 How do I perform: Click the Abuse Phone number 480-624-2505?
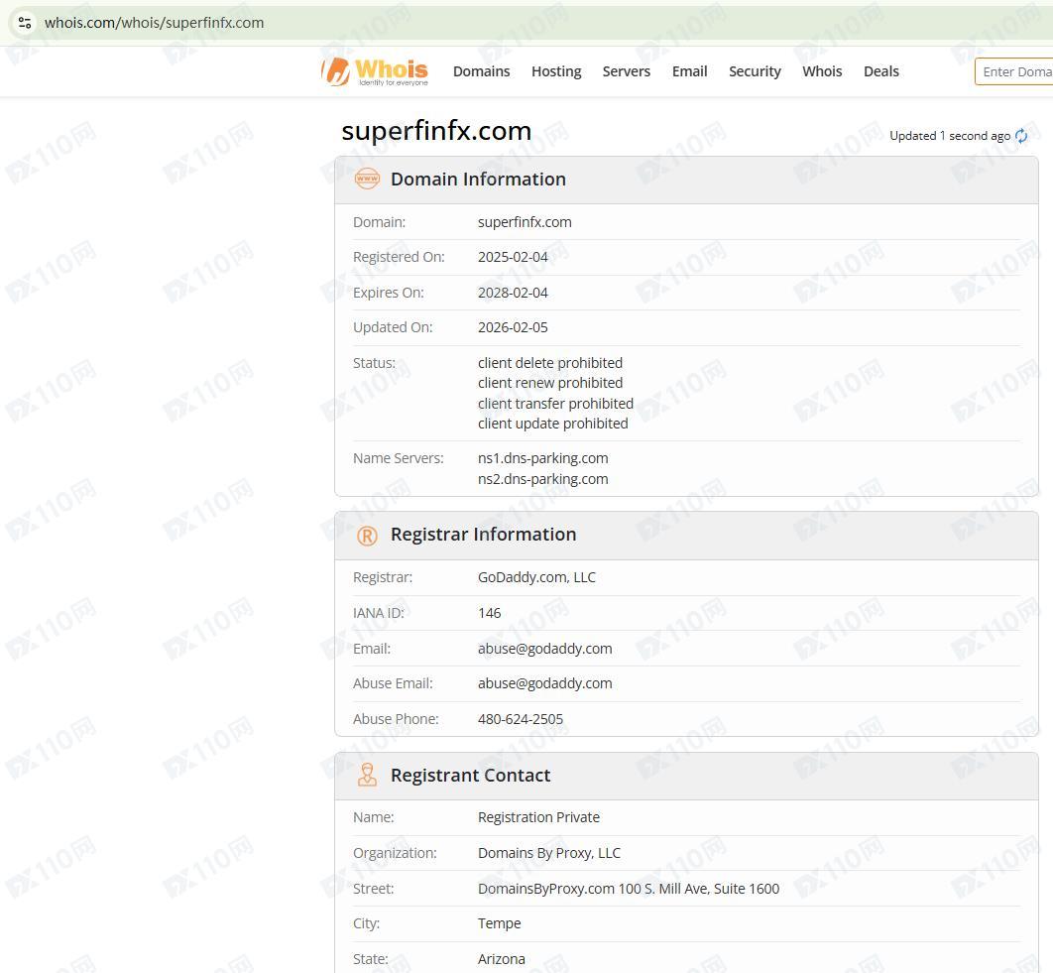pos(520,719)
